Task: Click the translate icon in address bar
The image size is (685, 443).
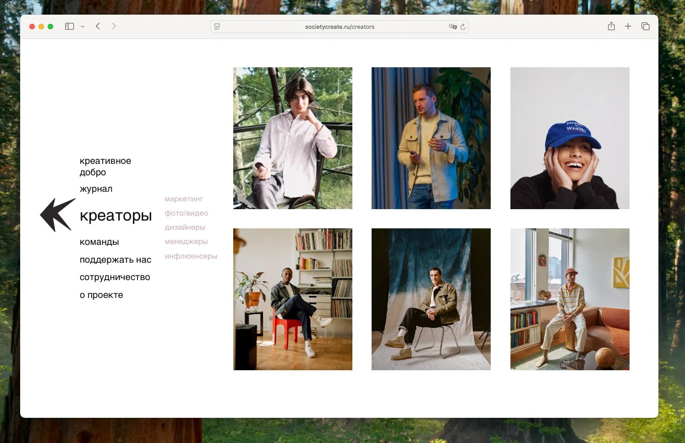Action: coord(453,27)
